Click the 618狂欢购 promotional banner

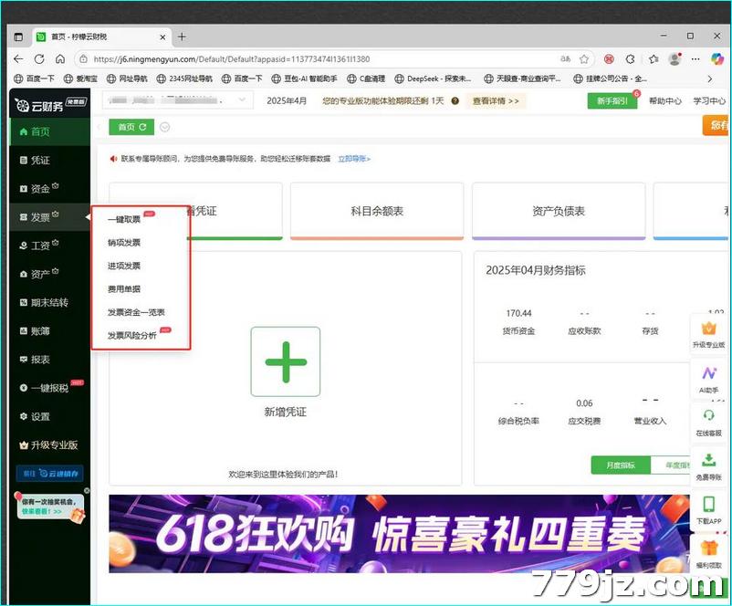click(399, 534)
